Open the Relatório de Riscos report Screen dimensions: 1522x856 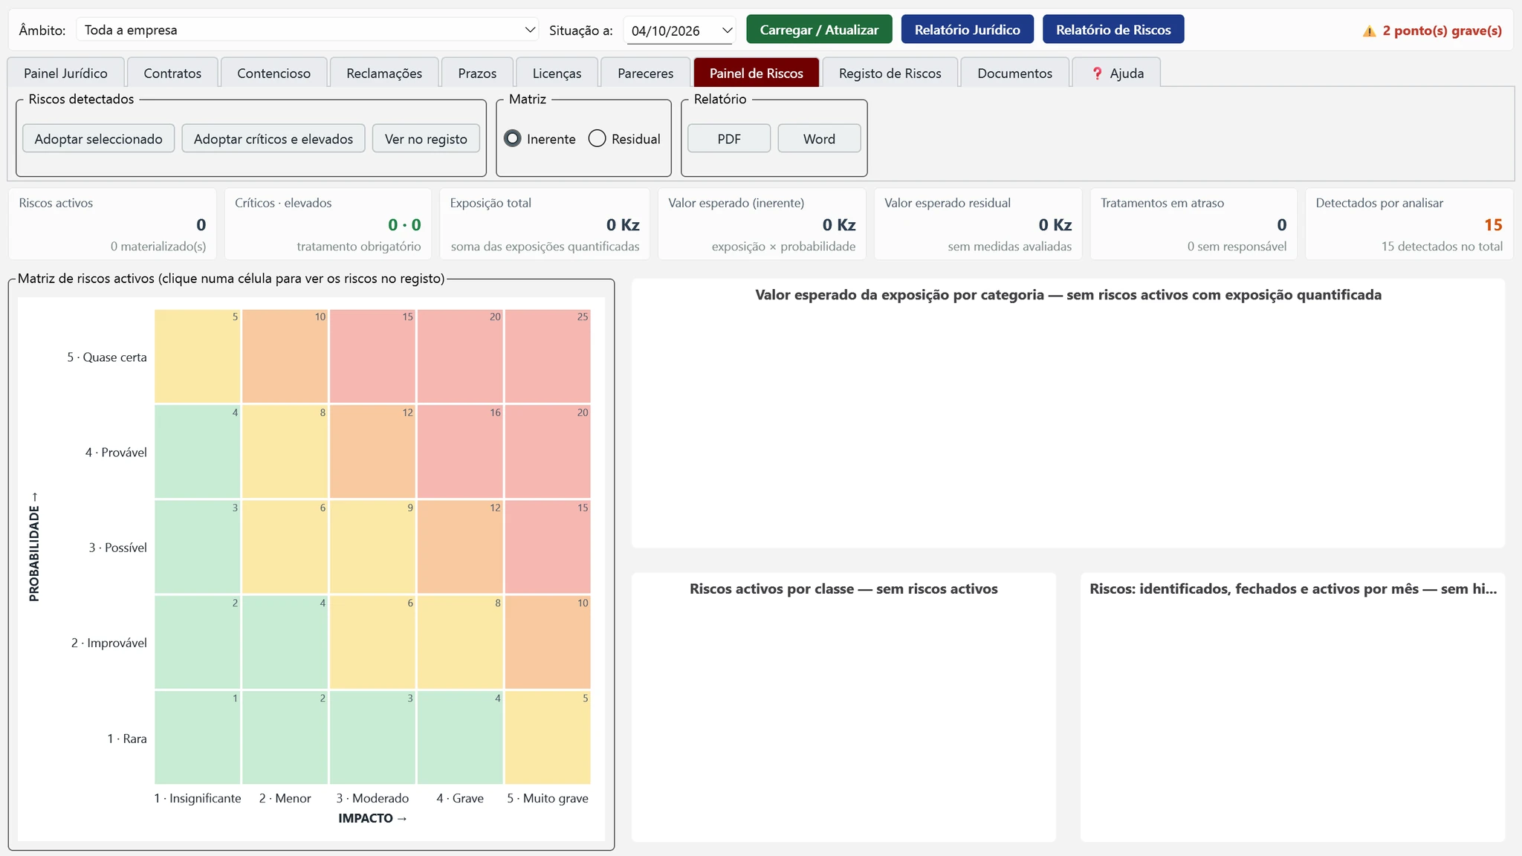1113,30
